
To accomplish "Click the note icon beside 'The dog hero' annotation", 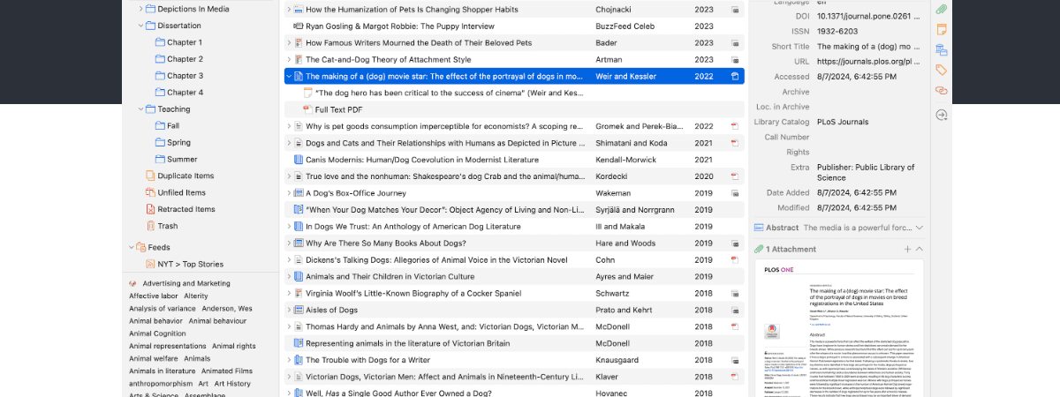I will [x=307, y=93].
